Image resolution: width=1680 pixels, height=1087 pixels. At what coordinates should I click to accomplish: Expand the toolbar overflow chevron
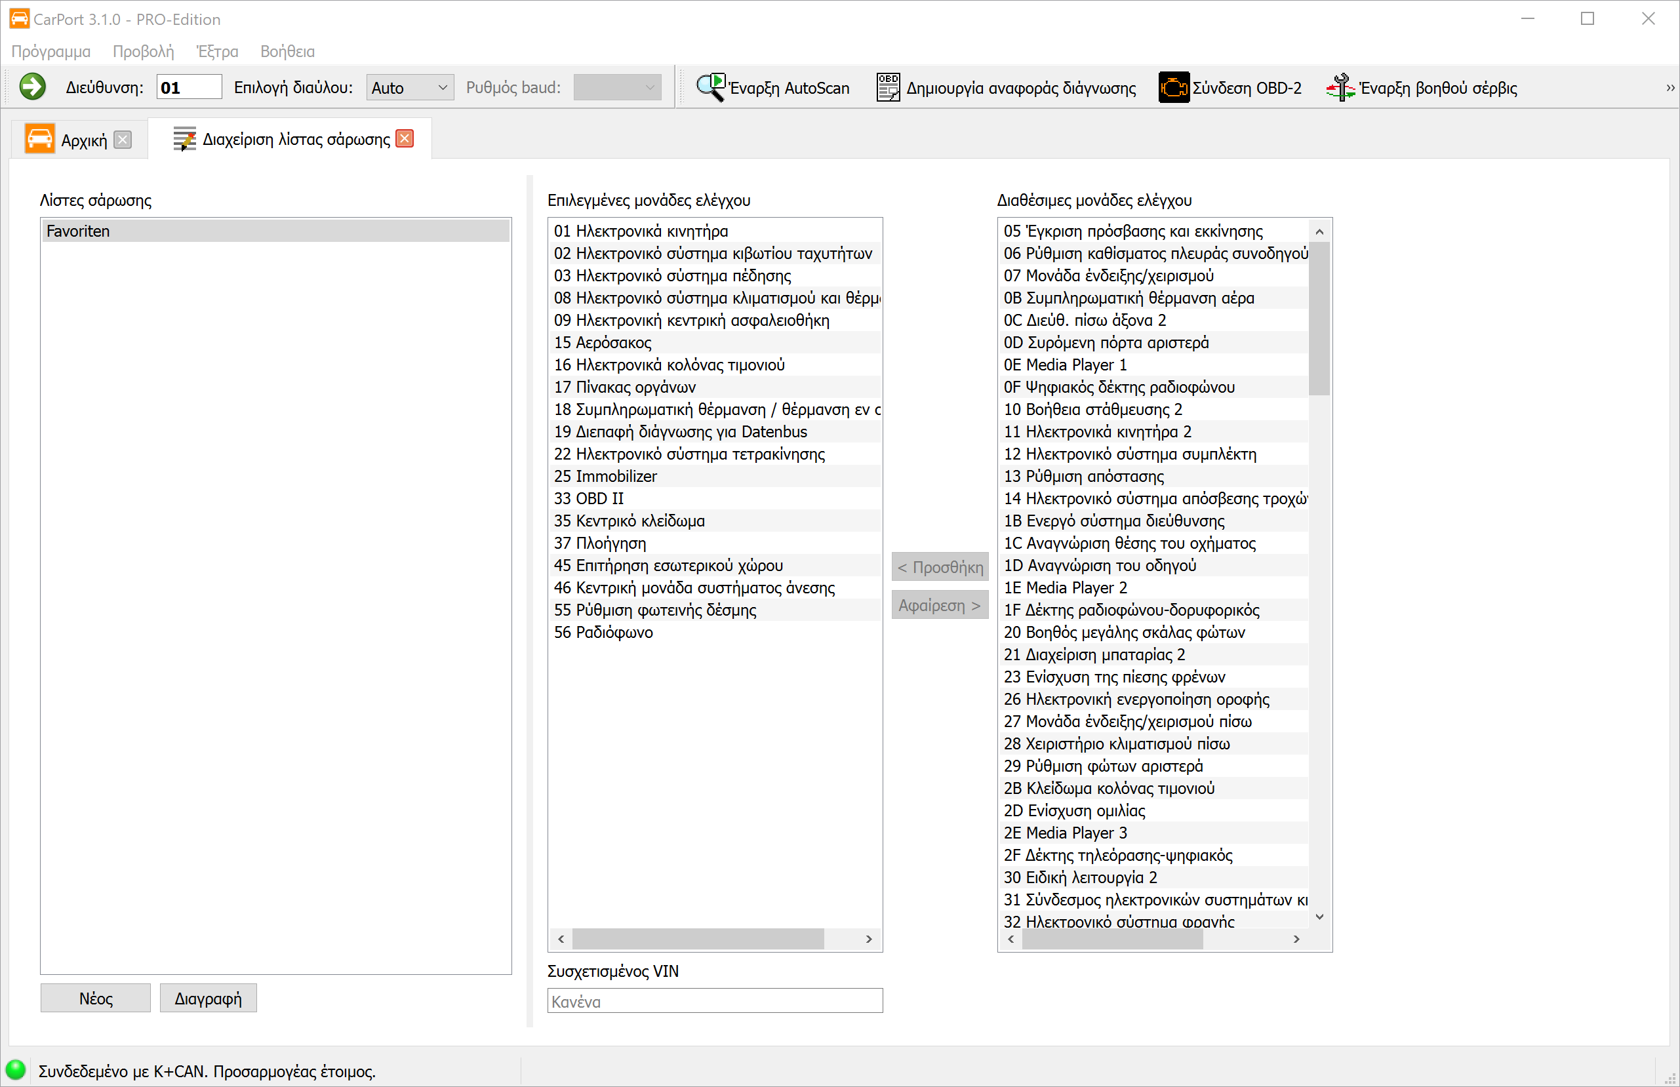[x=1670, y=88]
